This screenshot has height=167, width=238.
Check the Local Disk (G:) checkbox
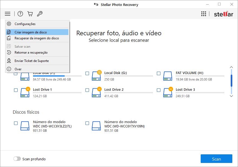coord(87,74)
